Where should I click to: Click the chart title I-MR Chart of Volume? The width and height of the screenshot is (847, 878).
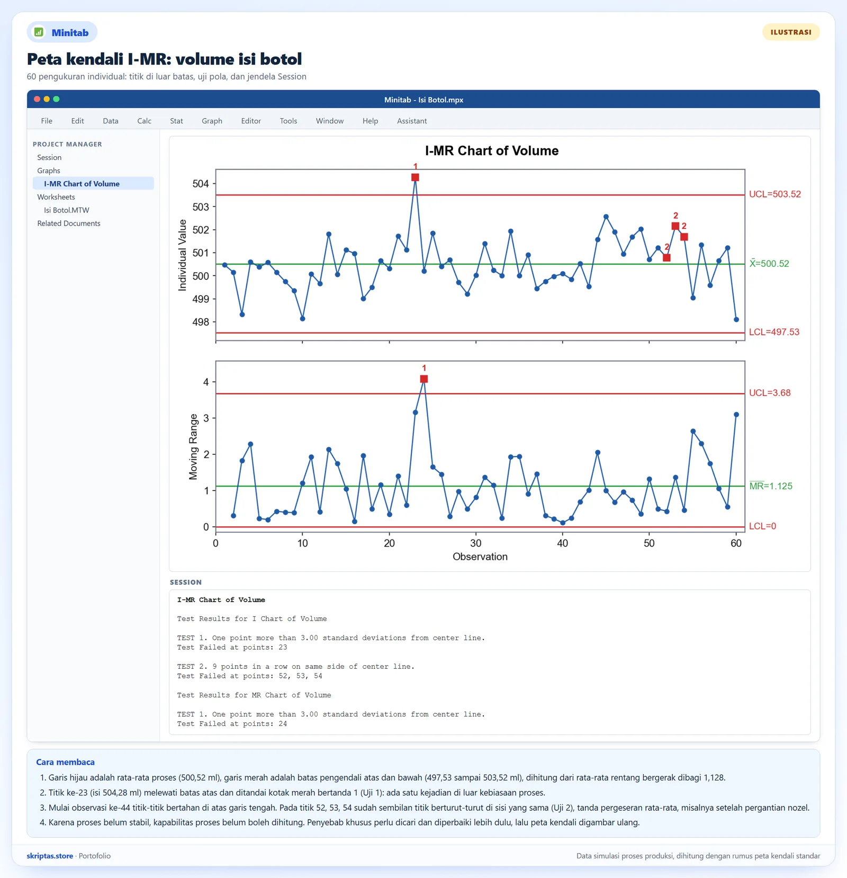tap(492, 151)
